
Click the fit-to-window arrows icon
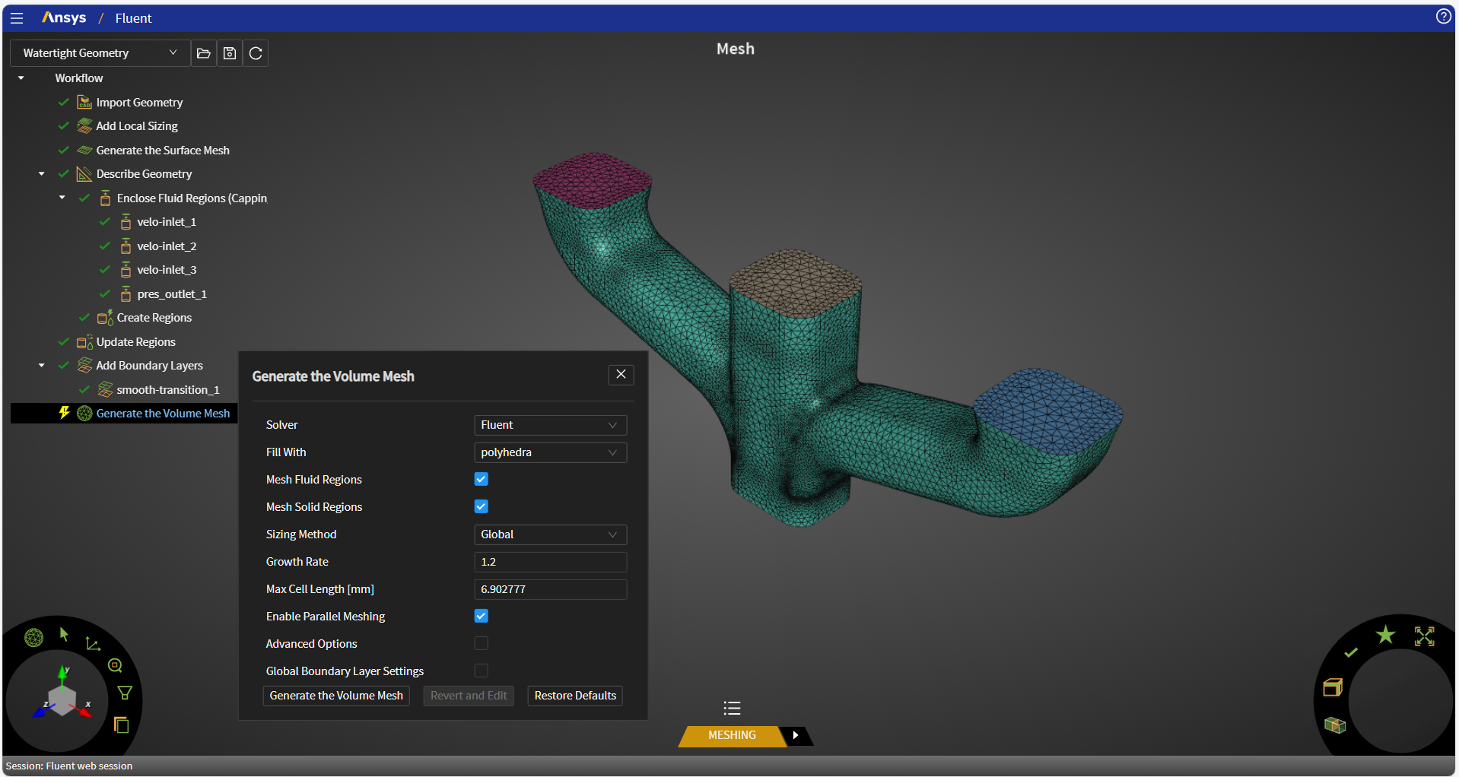click(x=1424, y=638)
